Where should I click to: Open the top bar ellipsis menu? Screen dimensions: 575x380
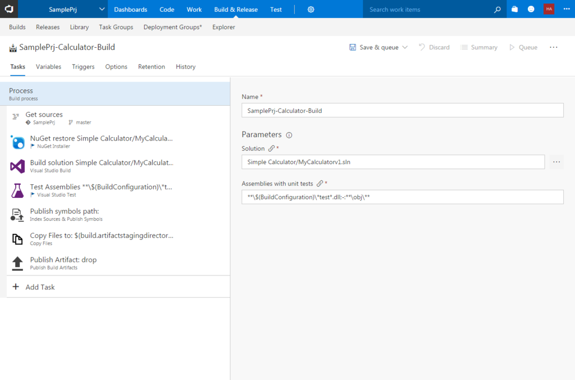[x=566, y=9]
